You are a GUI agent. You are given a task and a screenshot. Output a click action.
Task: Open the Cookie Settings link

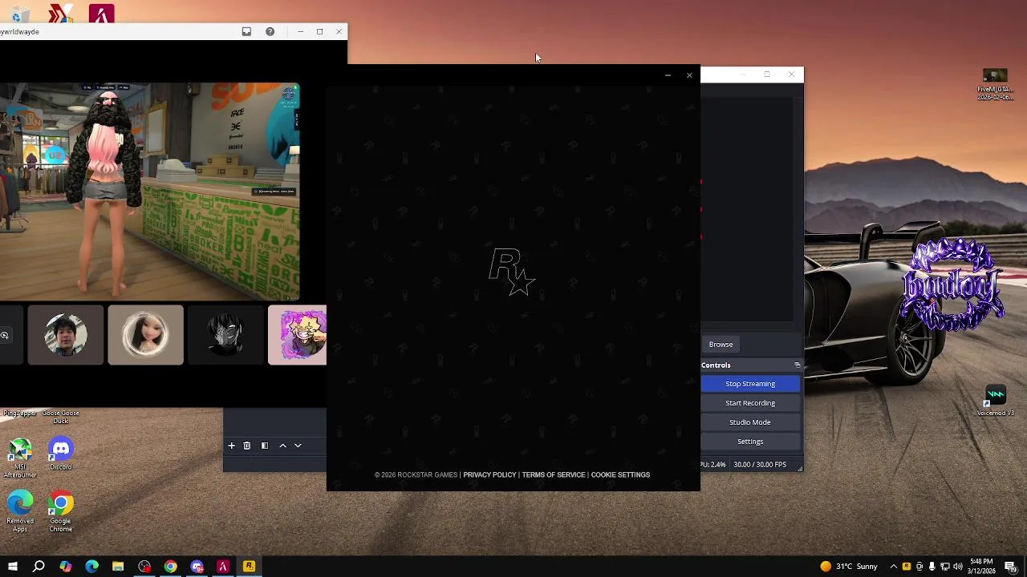click(x=620, y=475)
